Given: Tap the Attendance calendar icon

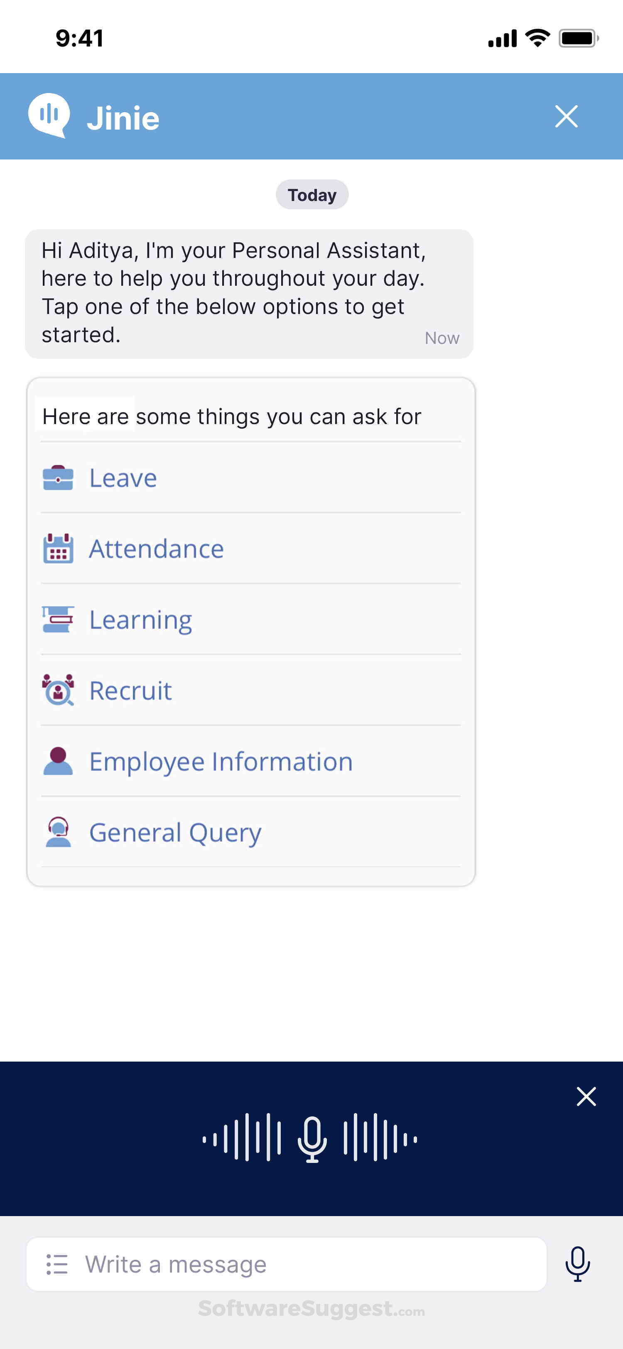Looking at the screenshot, I should pyautogui.click(x=58, y=548).
